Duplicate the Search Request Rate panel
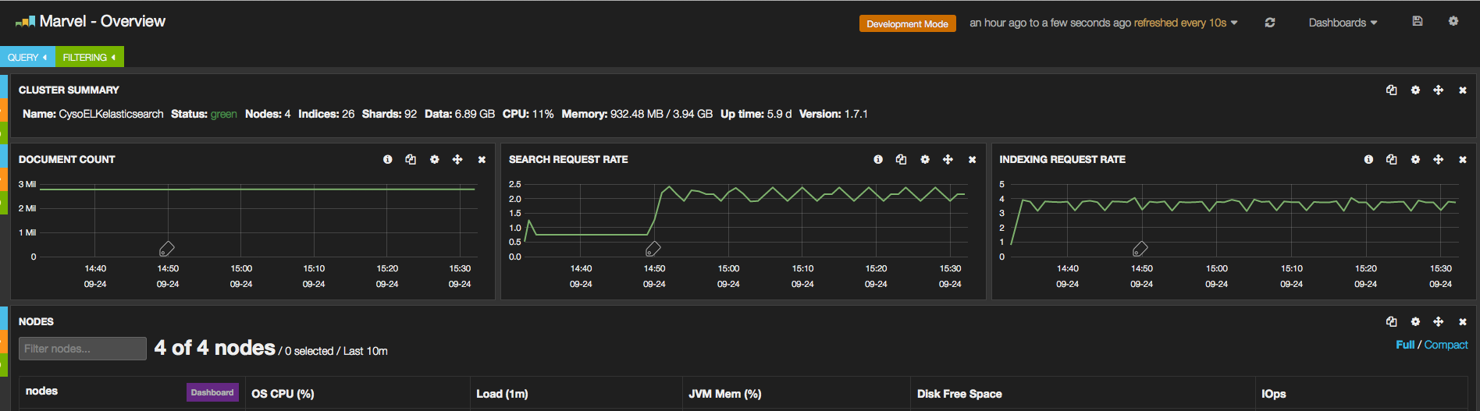Viewport: 1480px width, 411px height. 901,159
